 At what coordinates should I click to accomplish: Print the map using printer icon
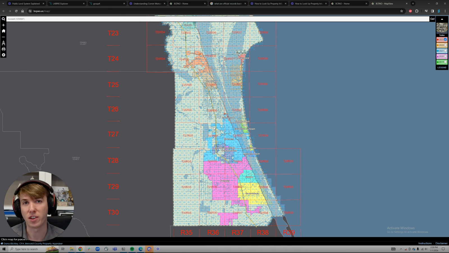[x=3, y=49]
